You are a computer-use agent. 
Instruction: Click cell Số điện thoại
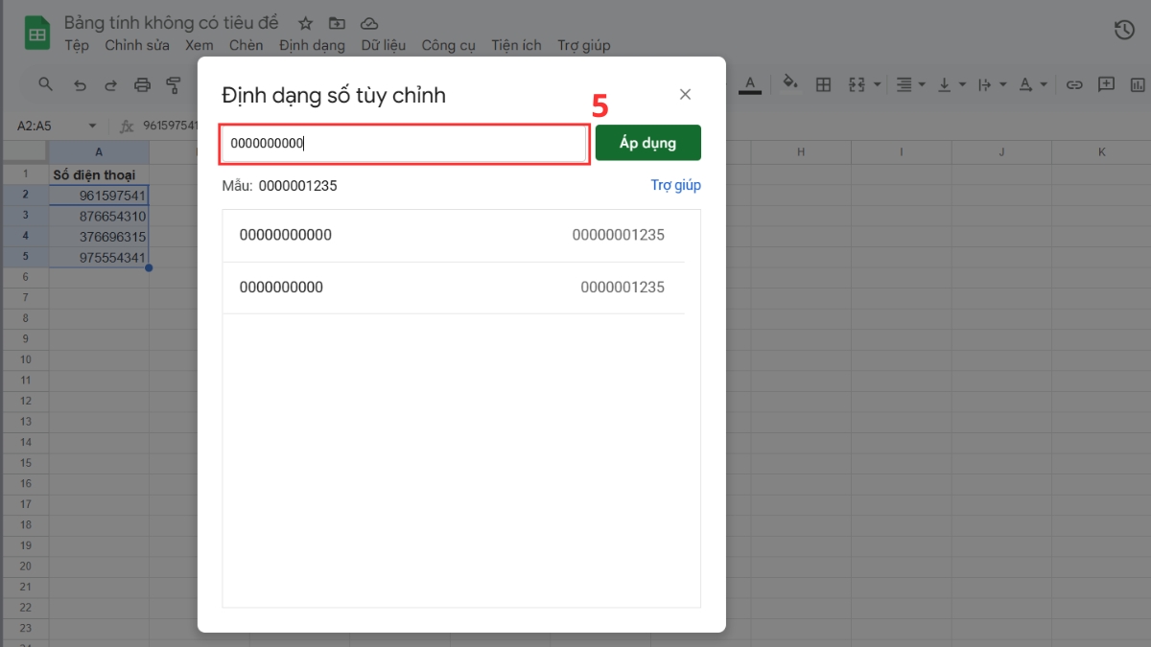(x=99, y=174)
